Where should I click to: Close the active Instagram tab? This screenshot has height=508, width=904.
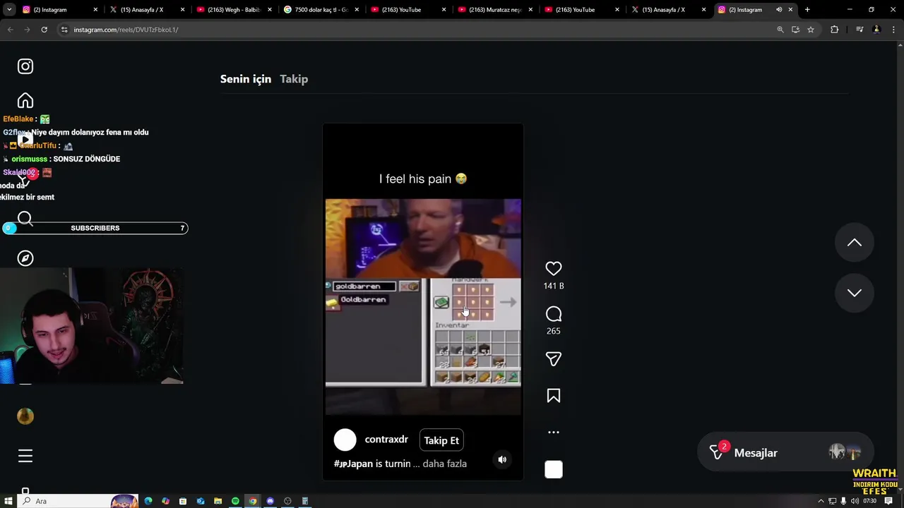790,10
